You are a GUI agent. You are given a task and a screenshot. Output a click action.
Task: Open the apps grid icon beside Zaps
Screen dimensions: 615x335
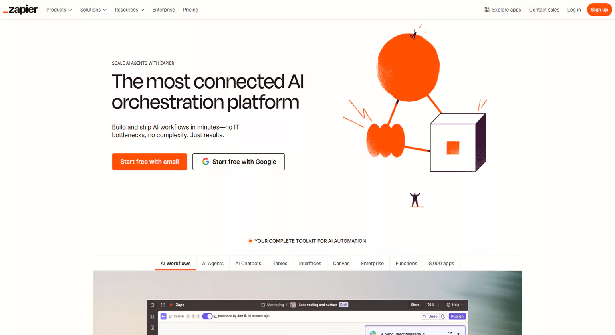163,305
